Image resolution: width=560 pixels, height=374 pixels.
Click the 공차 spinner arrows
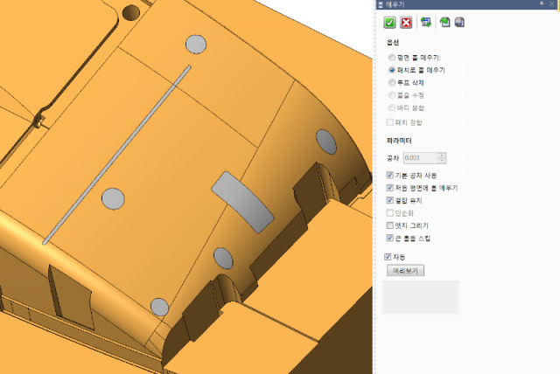442,158
